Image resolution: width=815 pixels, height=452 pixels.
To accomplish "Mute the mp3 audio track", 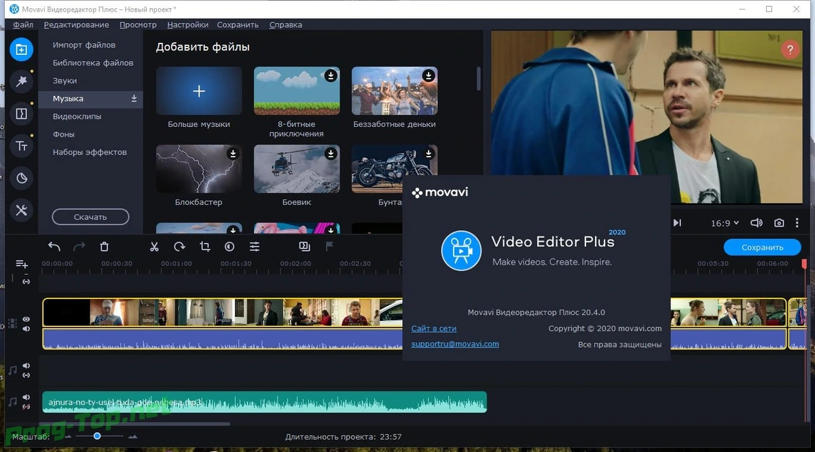I will [26, 398].
